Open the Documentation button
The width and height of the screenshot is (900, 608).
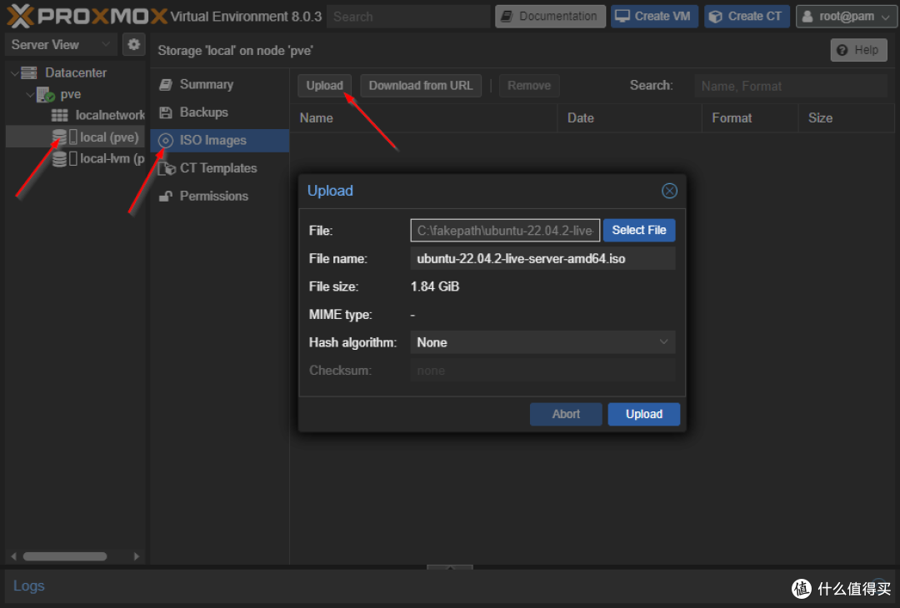[550, 17]
